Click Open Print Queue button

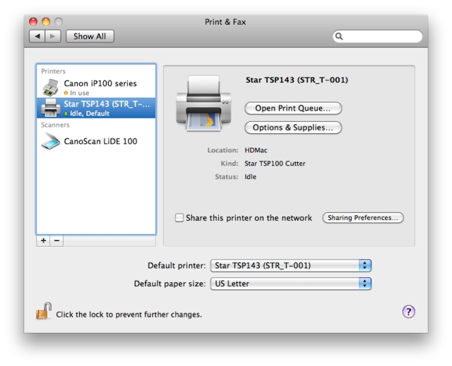pos(292,109)
